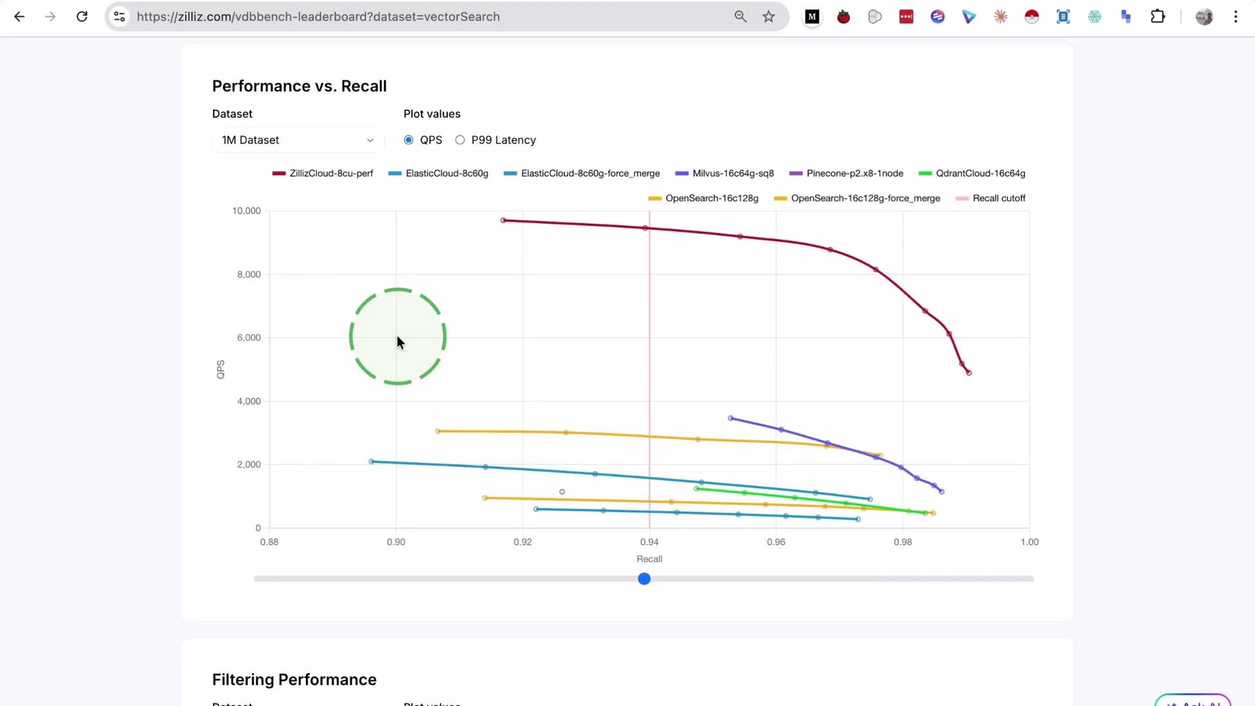
Task: Open the Pokeball extension
Action: point(1032,17)
